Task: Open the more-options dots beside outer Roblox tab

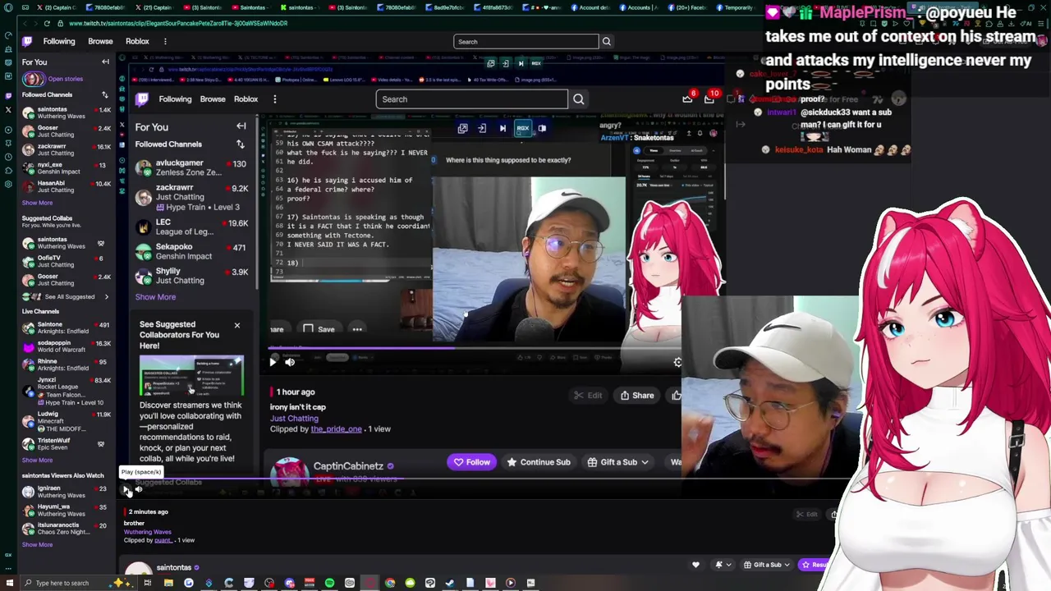Action: [x=165, y=41]
